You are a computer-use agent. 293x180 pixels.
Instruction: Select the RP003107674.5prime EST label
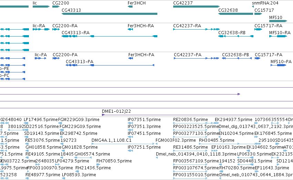tap(196, 168)
